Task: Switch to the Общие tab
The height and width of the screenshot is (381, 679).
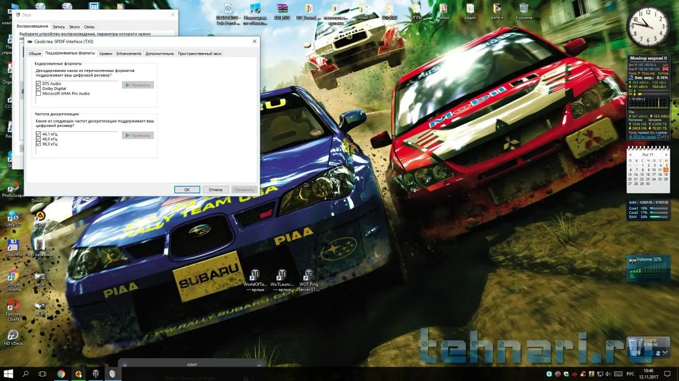Action: coord(35,53)
